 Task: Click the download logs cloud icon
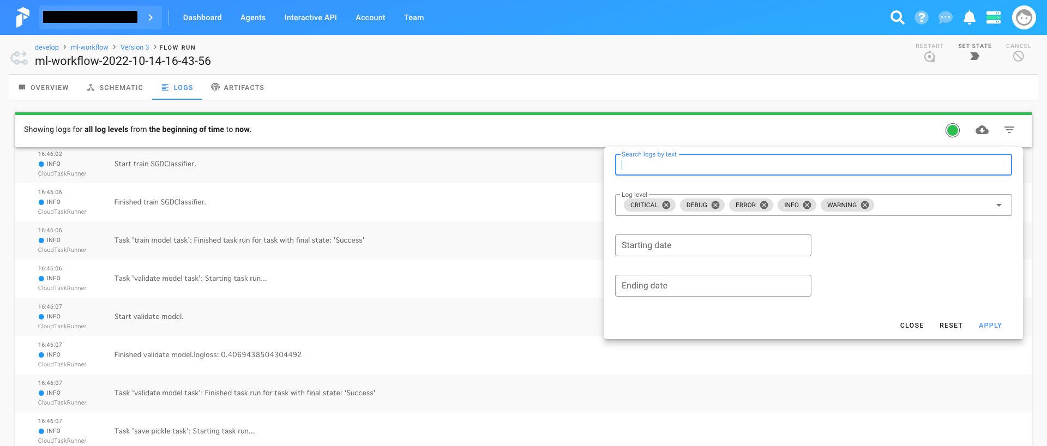click(x=982, y=130)
